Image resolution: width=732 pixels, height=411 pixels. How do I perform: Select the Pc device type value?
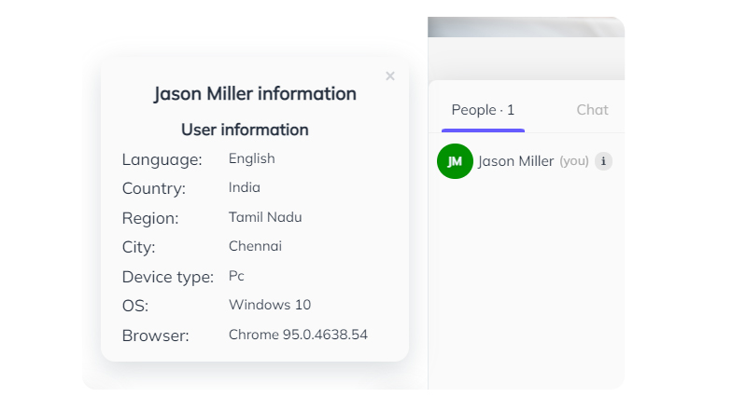point(236,276)
